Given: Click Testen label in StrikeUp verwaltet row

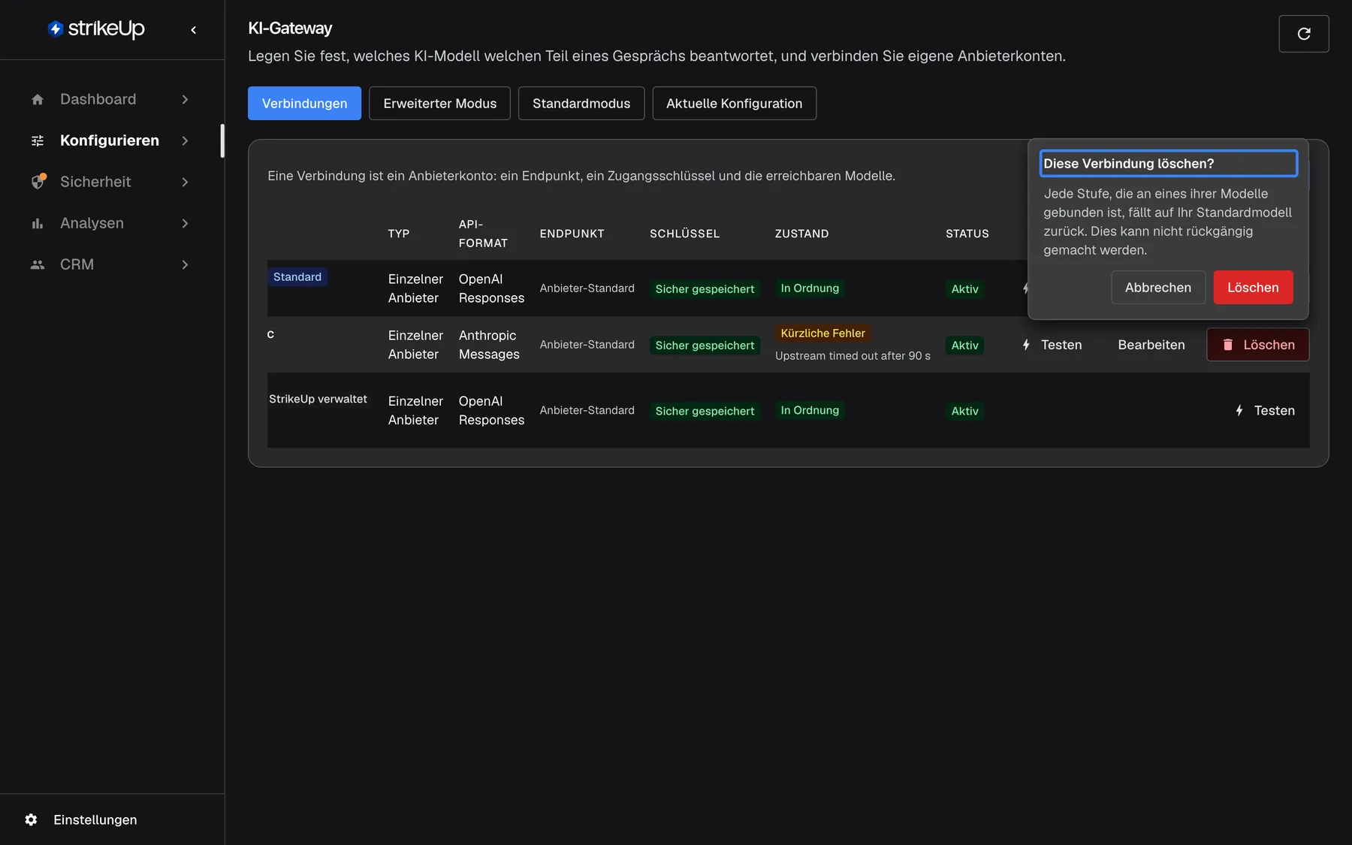Looking at the screenshot, I should pos(1274,410).
